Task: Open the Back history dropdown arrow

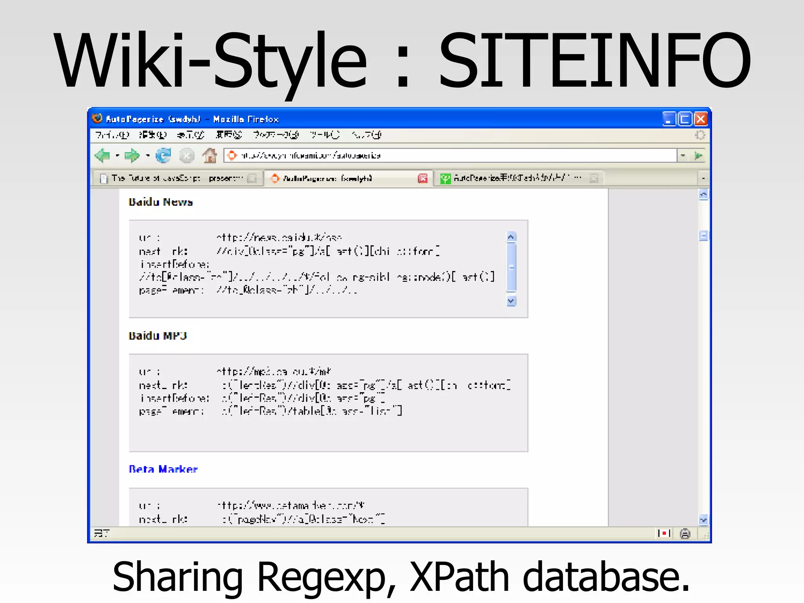Action: pos(117,156)
